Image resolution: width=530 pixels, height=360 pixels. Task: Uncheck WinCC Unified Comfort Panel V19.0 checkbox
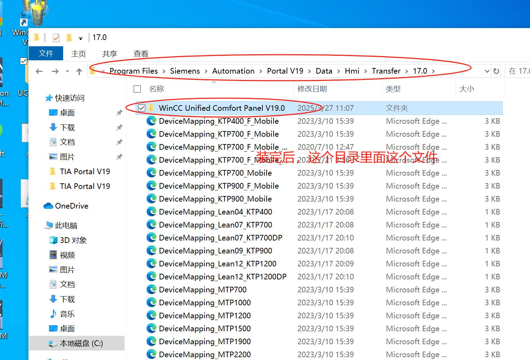pyautogui.click(x=142, y=108)
